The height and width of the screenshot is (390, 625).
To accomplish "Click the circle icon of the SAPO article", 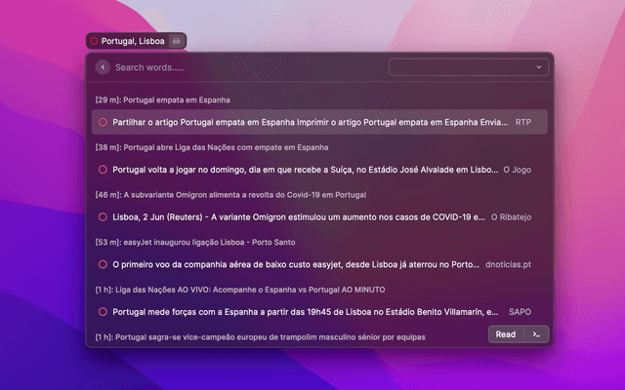I will coord(103,311).
